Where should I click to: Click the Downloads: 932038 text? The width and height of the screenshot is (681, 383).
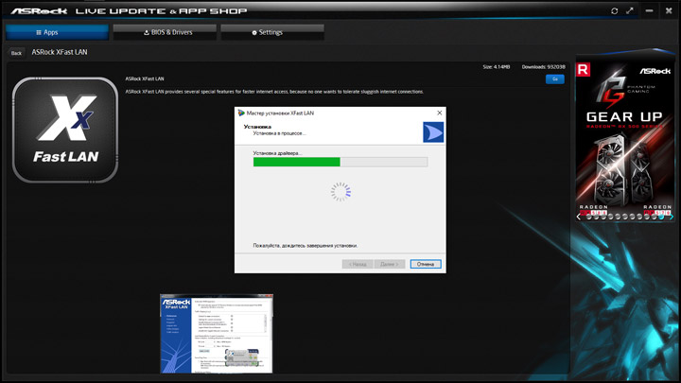pyautogui.click(x=543, y=67)
